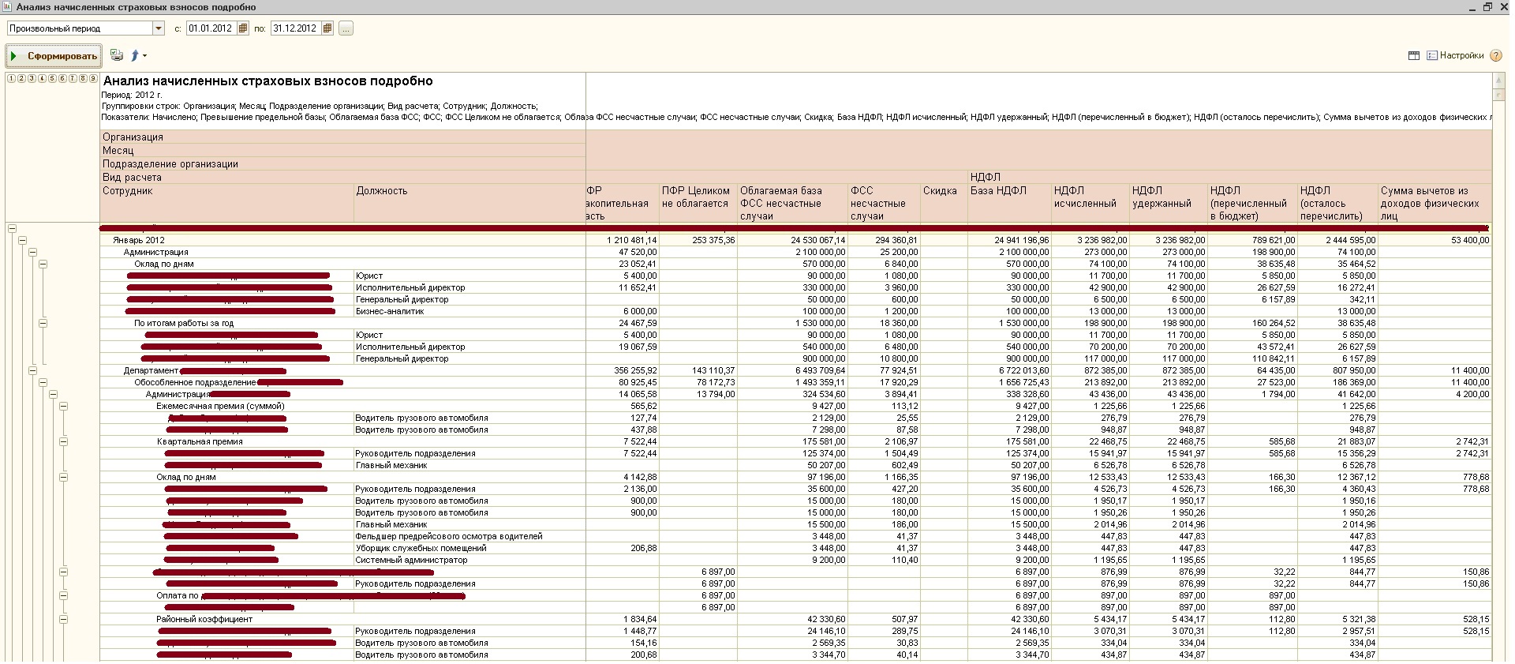Screen dimensions: 1515x664
Task: Click the Облагаемая база ФСС несчастные случаи header
Action: tap(792, 203)
